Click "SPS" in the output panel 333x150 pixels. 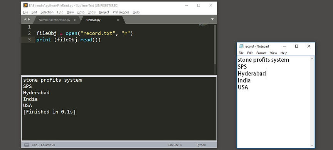pos(27,86)
